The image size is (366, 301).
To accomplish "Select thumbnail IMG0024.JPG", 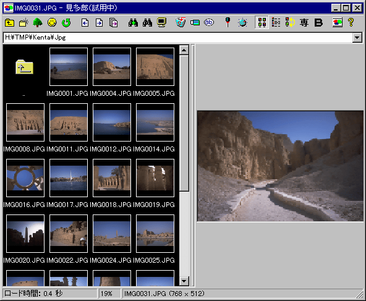I will coord(112,234).
